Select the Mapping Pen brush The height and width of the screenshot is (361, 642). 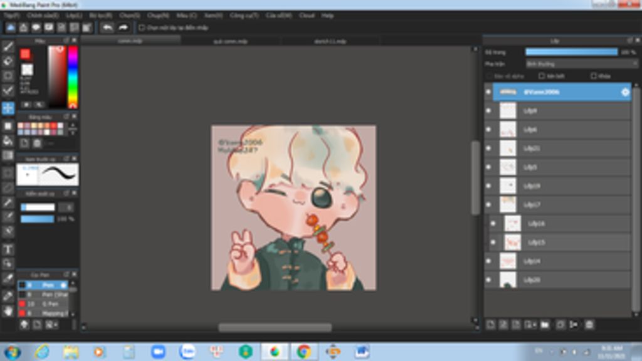tap(43, 313)
